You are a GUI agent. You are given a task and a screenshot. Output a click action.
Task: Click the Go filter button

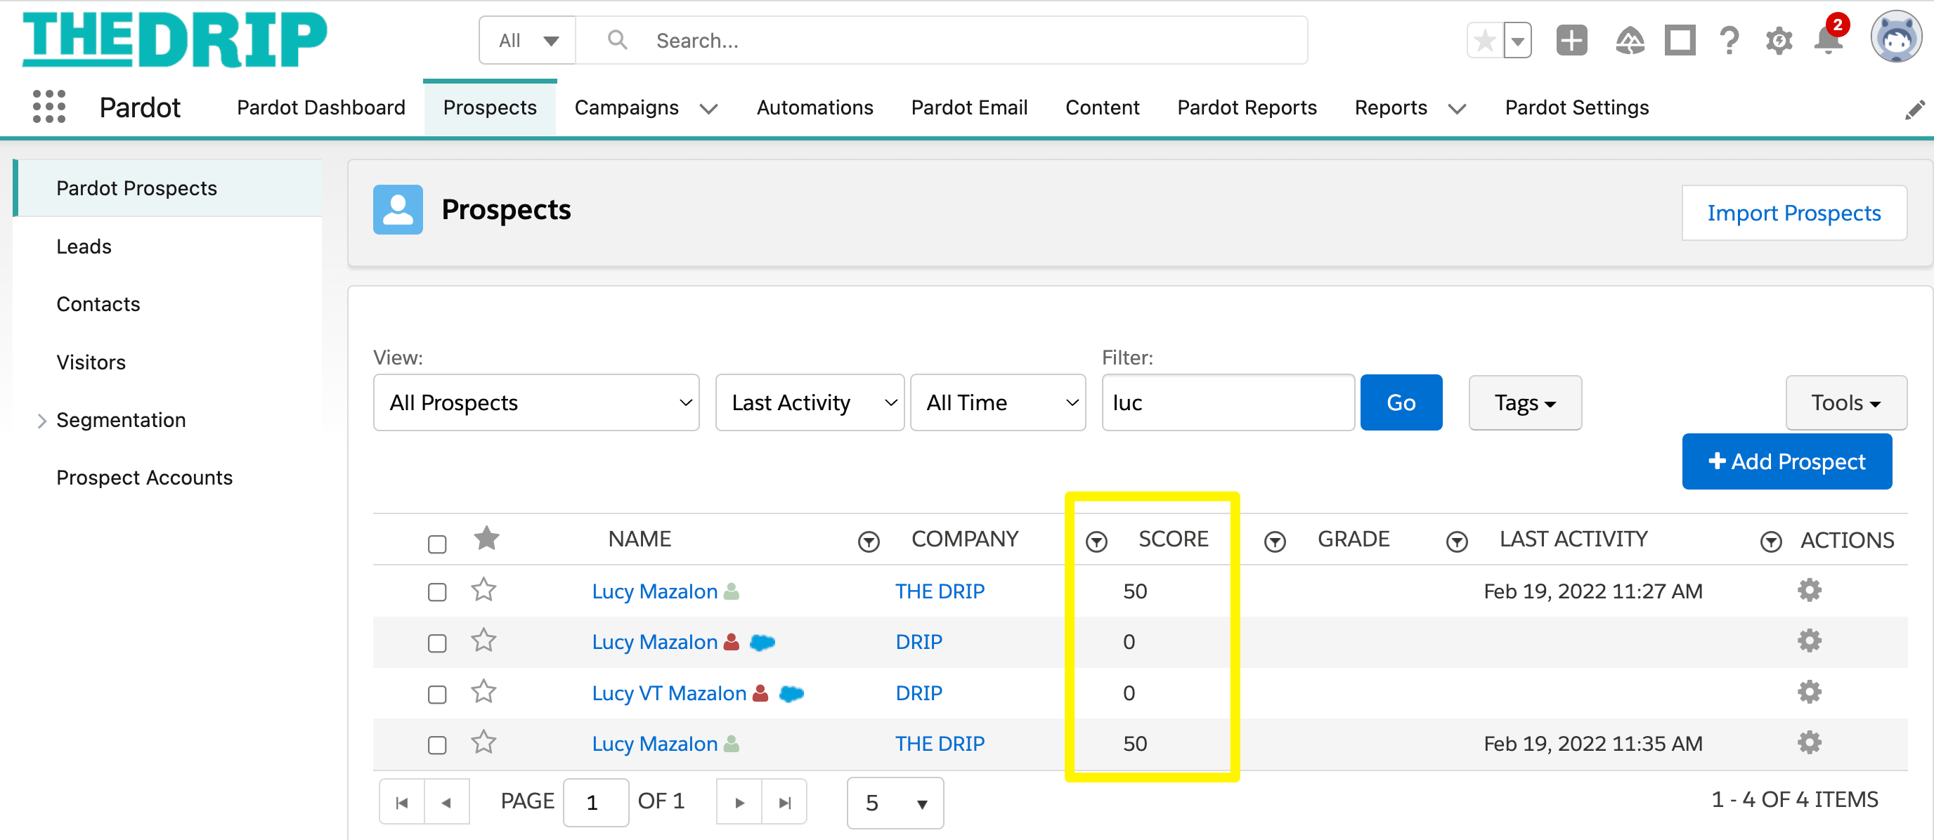click(1401, 402)
